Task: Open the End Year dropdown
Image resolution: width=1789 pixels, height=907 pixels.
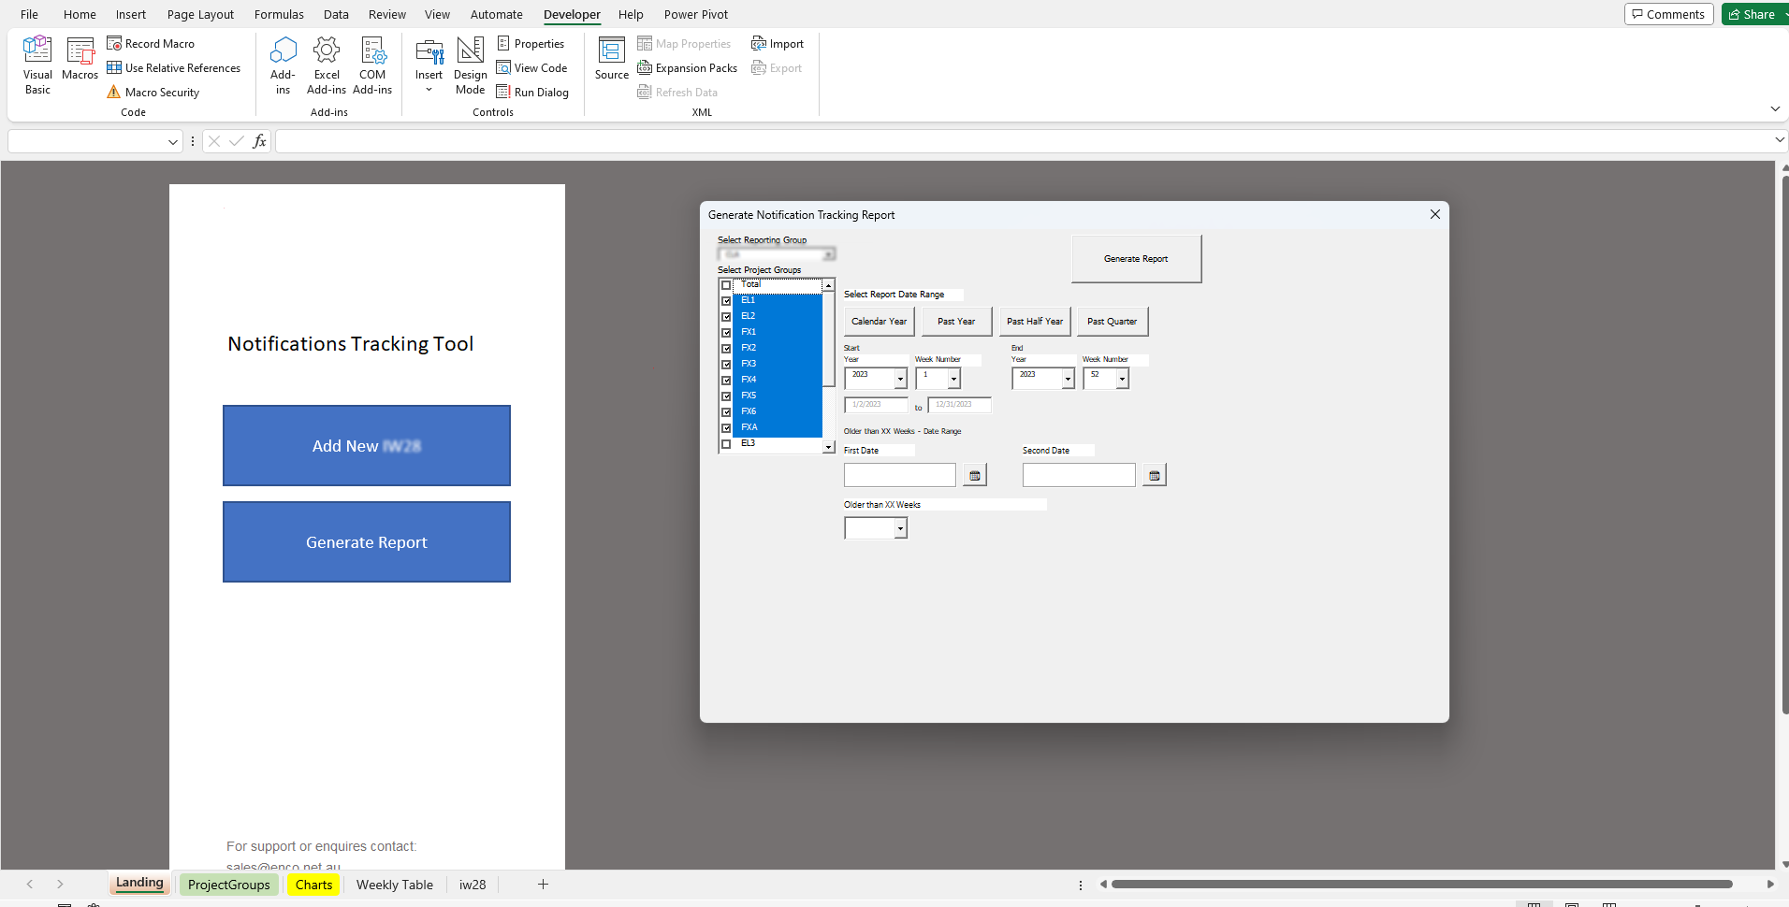Action: [1068, 379]
